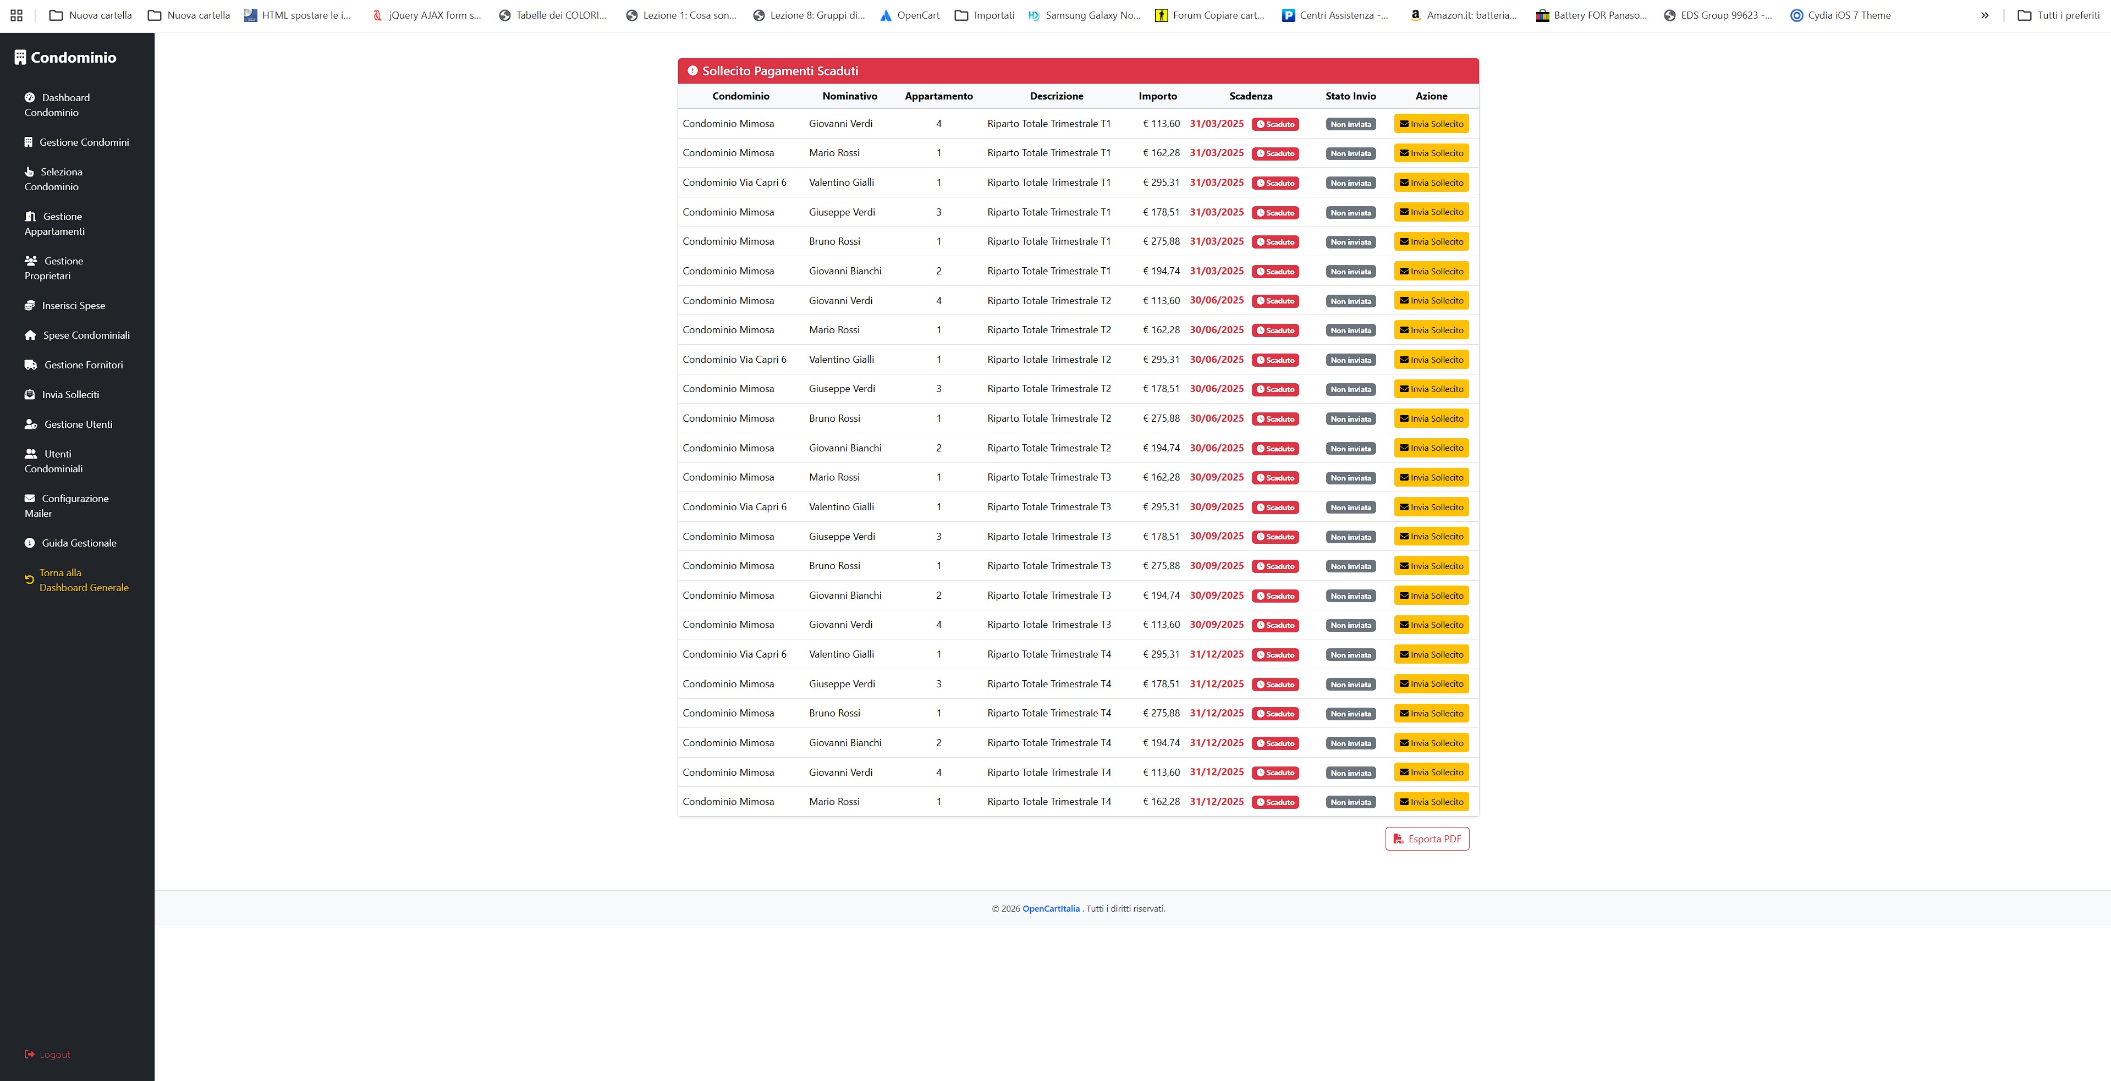2111x1081 pixels.
Task: Open Gestione Fornitori truck icon item
Action: (83, 365)
